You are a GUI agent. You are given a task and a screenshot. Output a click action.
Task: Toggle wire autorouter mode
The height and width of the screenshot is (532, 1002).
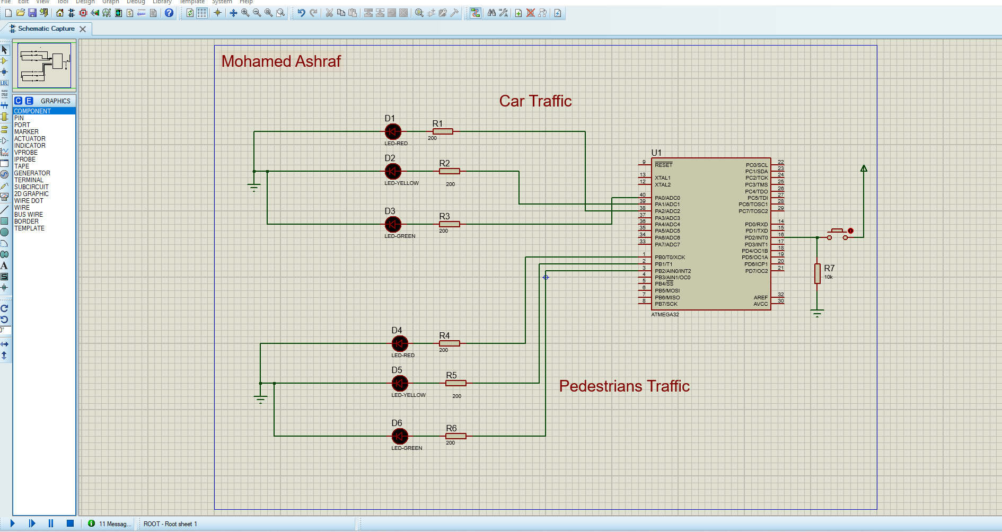pos(474,13)
